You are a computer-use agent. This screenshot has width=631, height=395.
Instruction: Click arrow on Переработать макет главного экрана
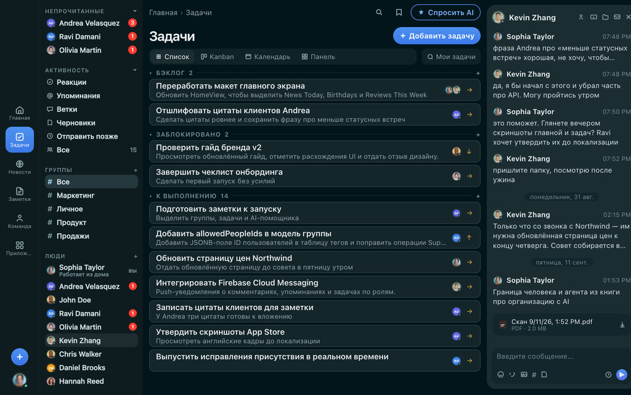[x=469, y=90]
